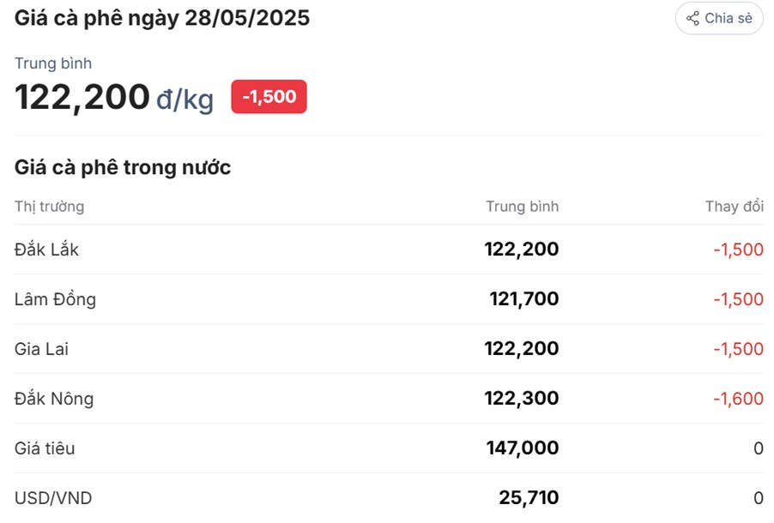
Task: Click the Lâm Đồng price 121,700
Action: pos(523,299)
